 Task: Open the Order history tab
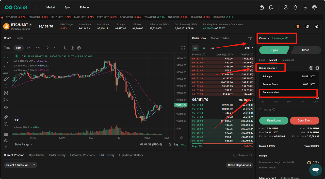pos(57,155)
